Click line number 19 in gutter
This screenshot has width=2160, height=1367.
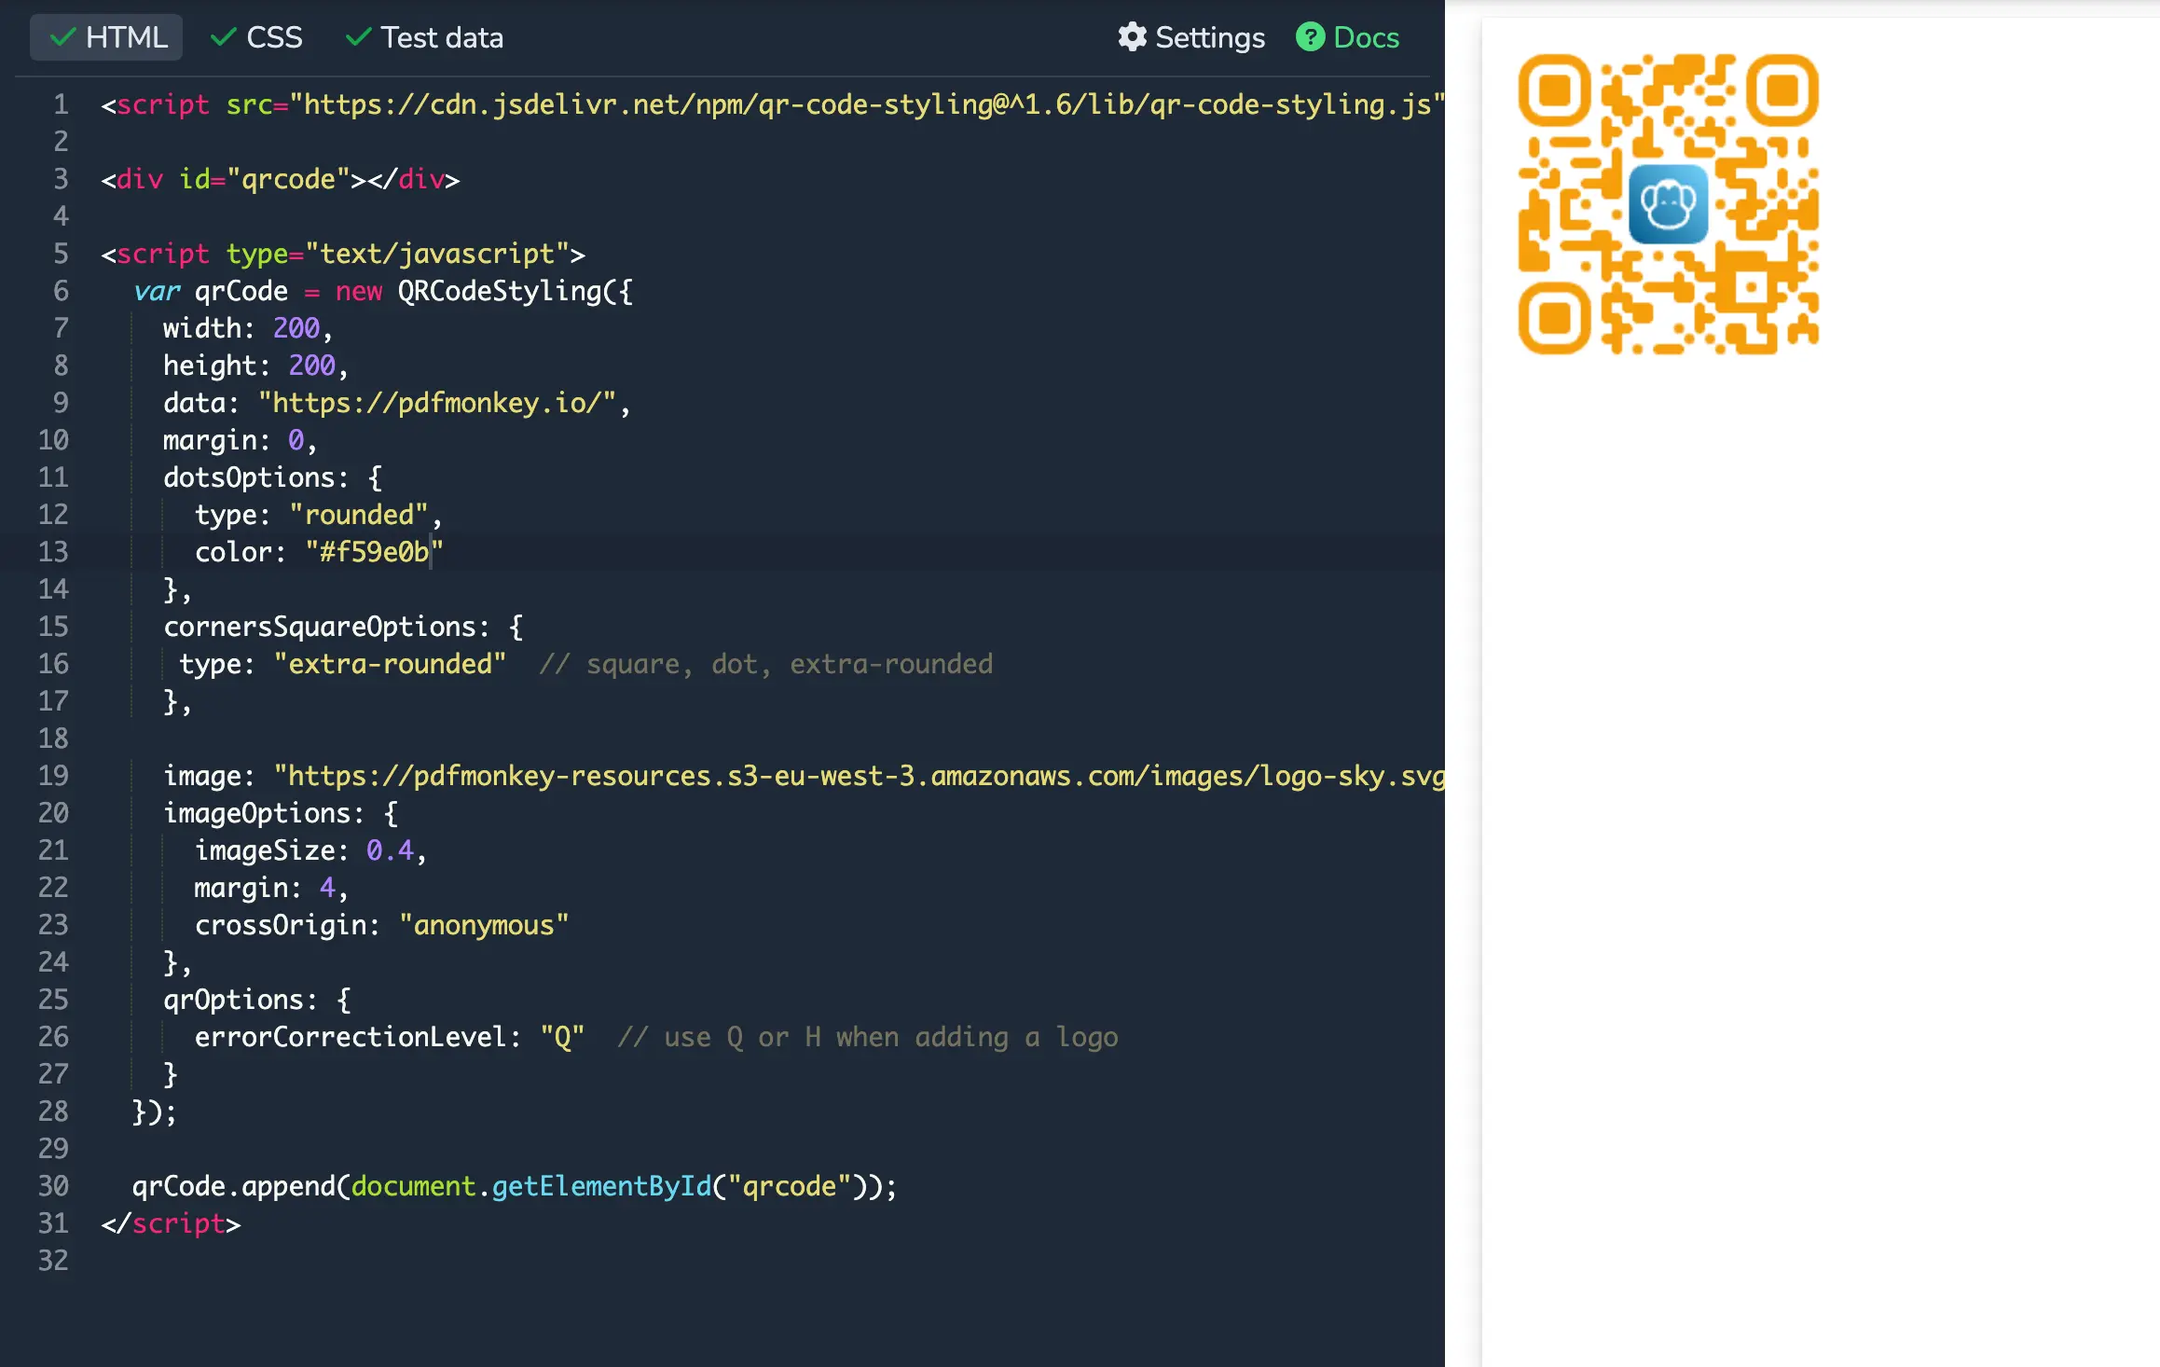[x=53, y=776]
